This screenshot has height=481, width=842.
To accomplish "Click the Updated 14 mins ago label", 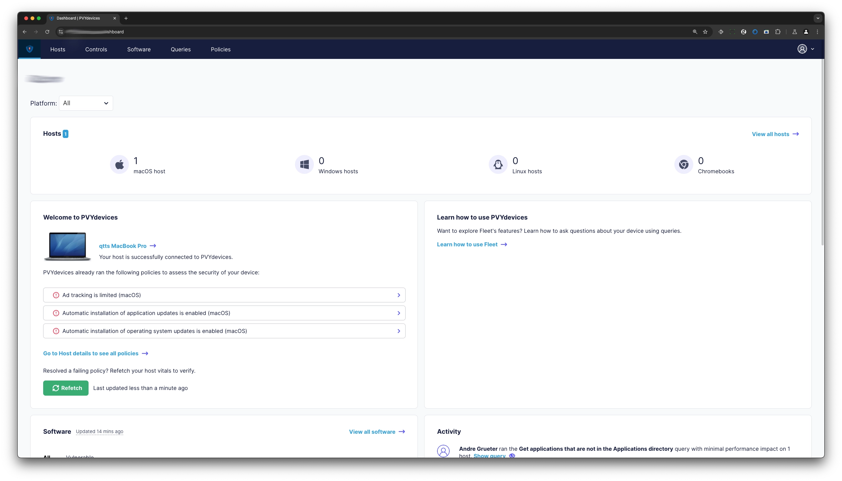I will (100, 431).
